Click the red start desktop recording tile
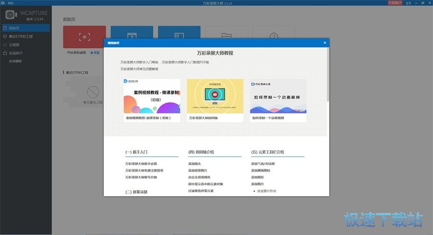 [85, 37]
